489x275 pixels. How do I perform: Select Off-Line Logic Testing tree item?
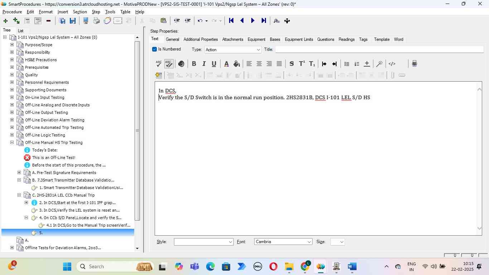[x=45, y=135]
